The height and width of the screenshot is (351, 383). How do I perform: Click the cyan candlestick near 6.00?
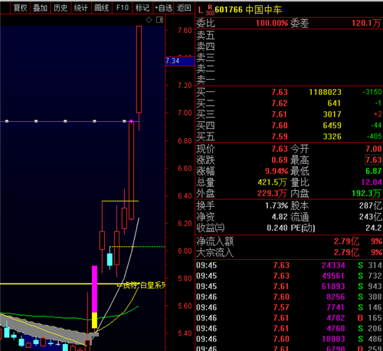(x=110, y=260)
